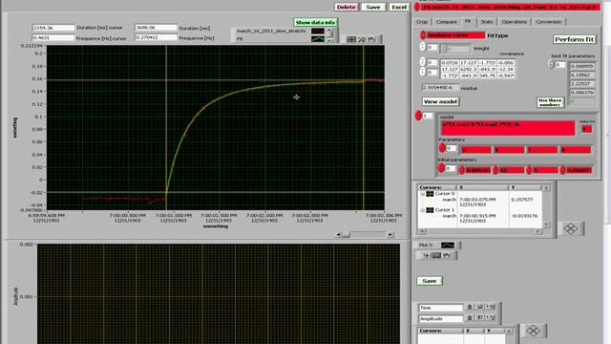Click Plot 0 legend line sample
Image resolution: width=611 pixels, height=344 pixels.
coord(448,245)
